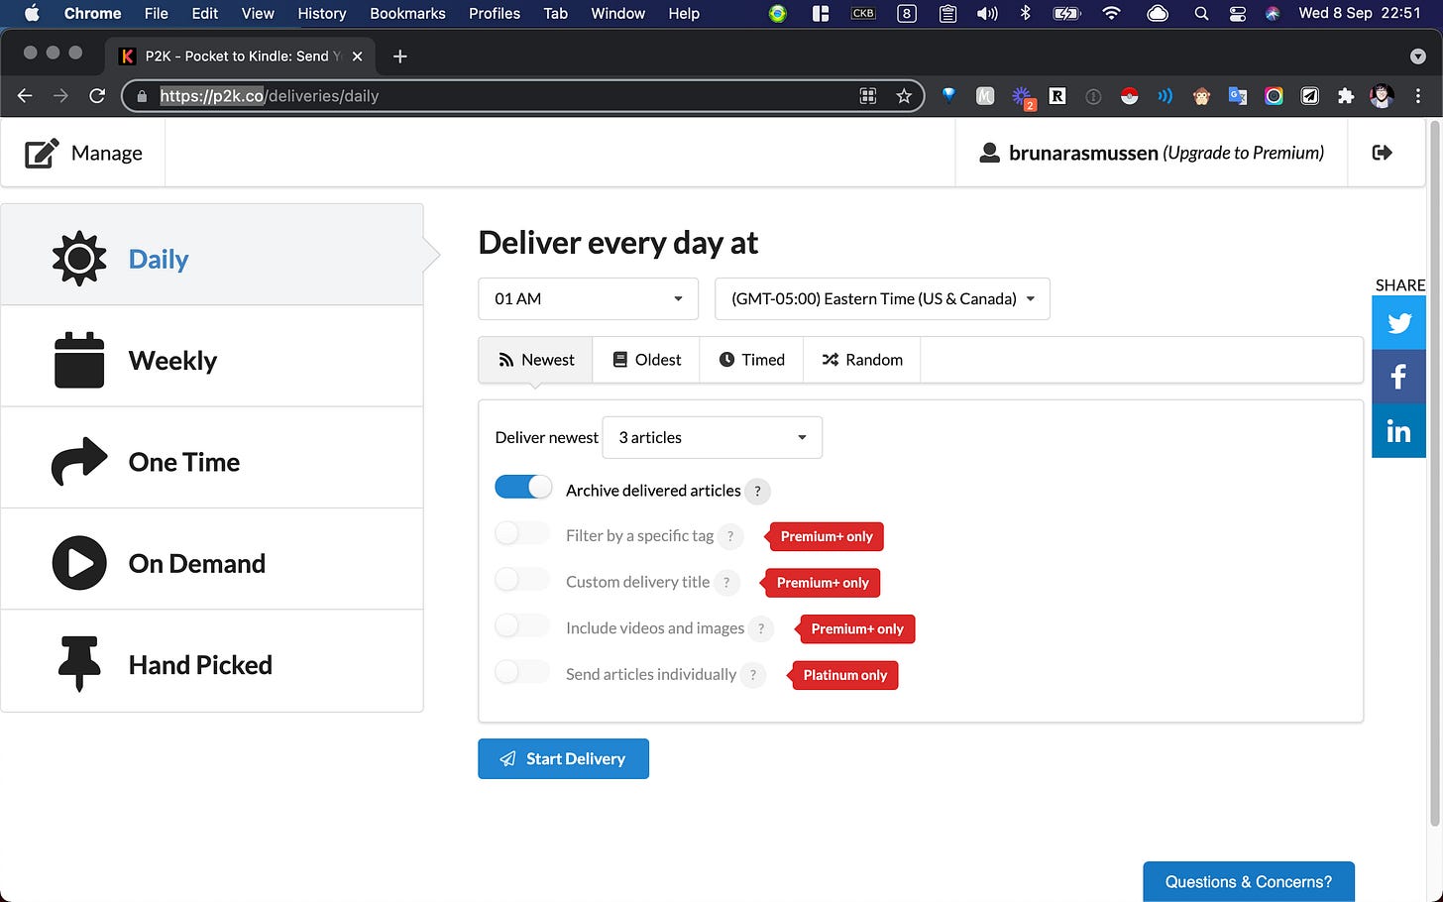Image resolution: width=1443 pixels, height=902 pixels.
Task: Disable Archive delivered articles toggle
Action: click(x=523, y=487)
